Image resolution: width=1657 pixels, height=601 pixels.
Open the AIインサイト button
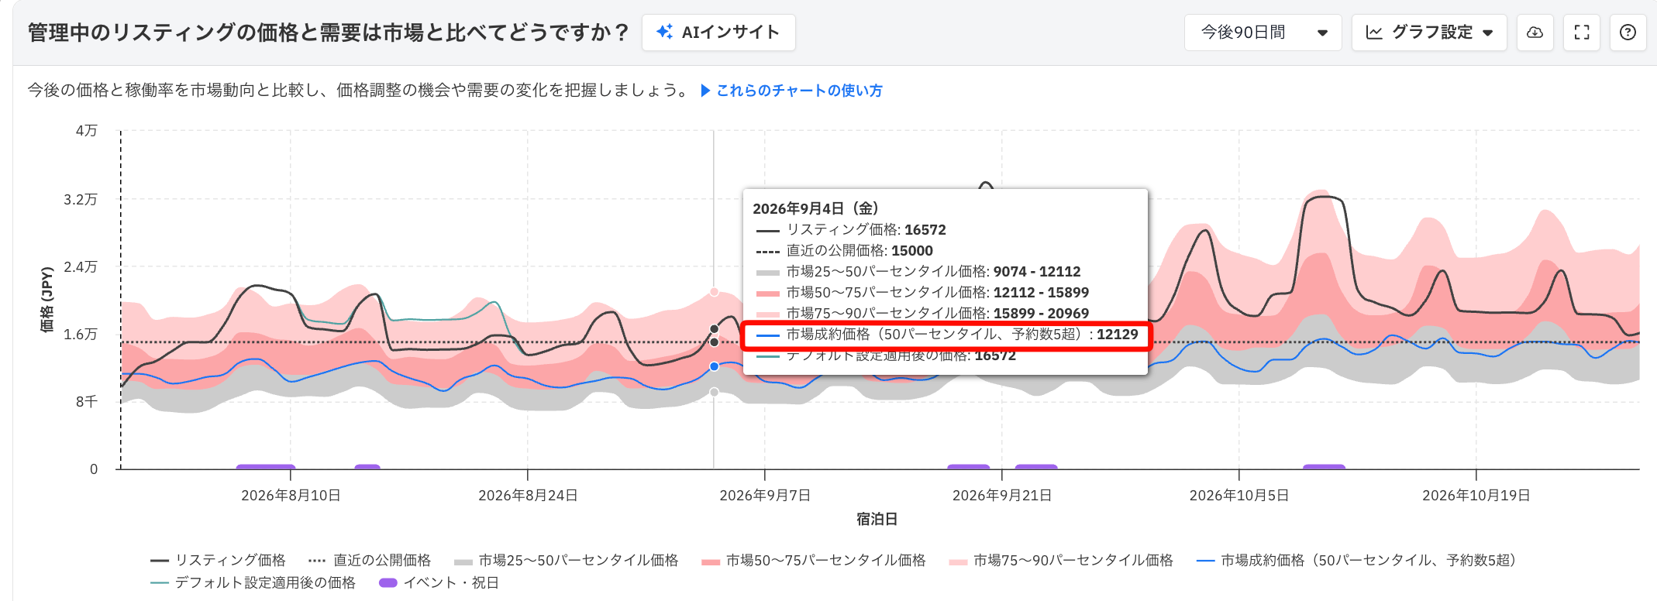(x=718, y=33)
